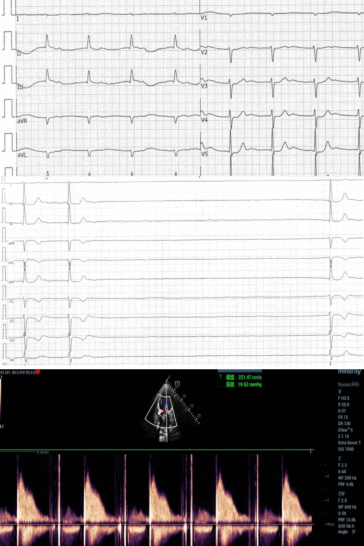This screenshot has height=546, width=364.
Task: Click the frame rate FR 15 parameter
Action: point(343,417)
